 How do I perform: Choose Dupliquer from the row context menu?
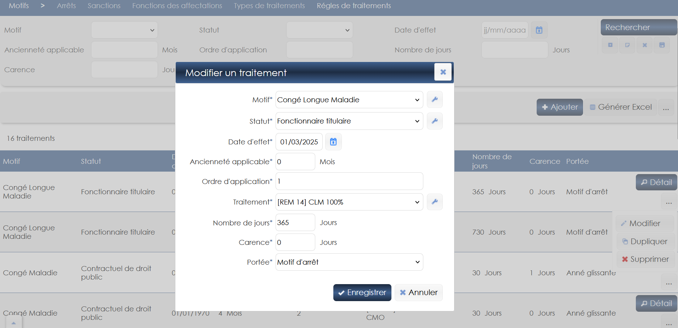645,241
